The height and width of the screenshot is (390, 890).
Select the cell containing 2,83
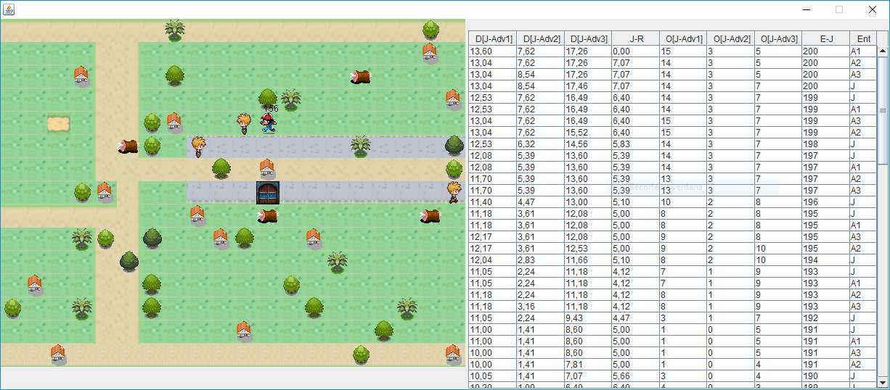coord(540,260)
